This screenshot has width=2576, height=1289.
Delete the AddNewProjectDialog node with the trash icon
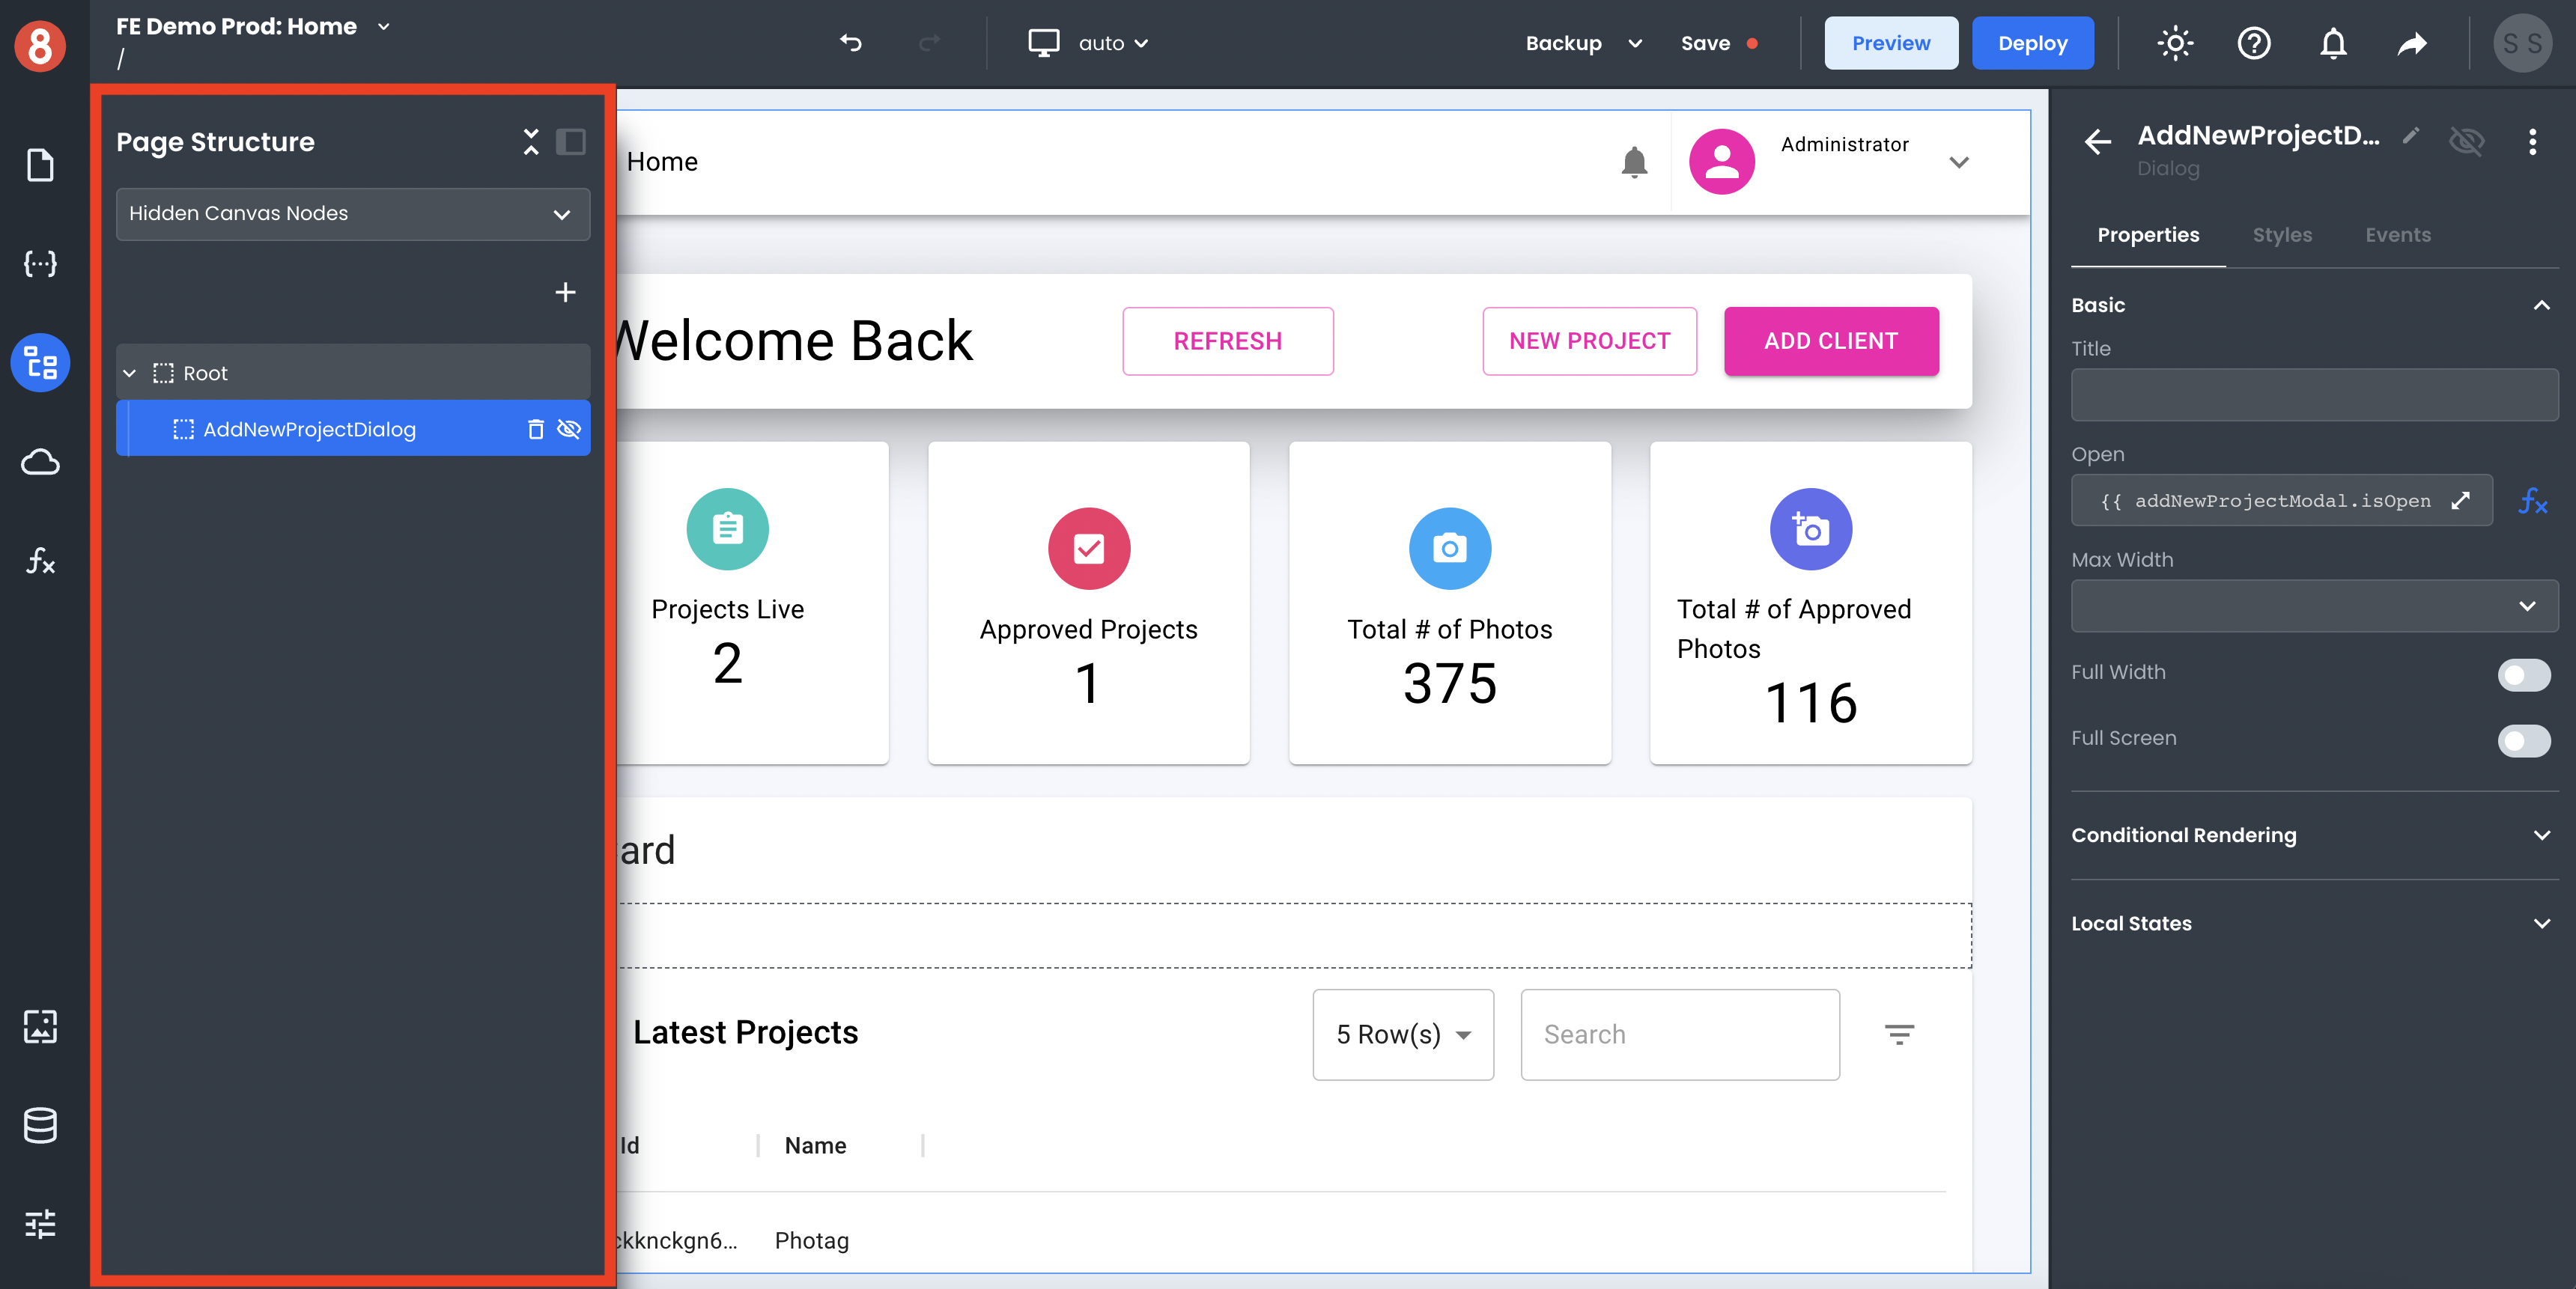click(x=536, y=429)
